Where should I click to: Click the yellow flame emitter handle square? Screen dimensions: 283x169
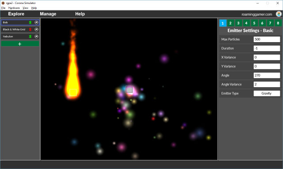pos(73,92)
